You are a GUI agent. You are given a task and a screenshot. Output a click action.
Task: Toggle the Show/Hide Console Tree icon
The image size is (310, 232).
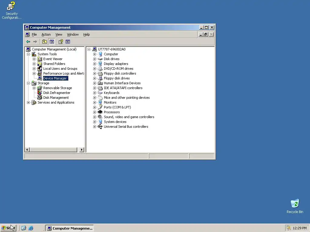[x=51, y=42]
